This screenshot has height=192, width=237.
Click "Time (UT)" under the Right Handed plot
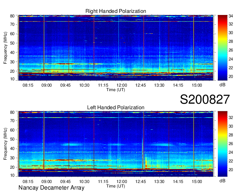click(x=116, y=90)
